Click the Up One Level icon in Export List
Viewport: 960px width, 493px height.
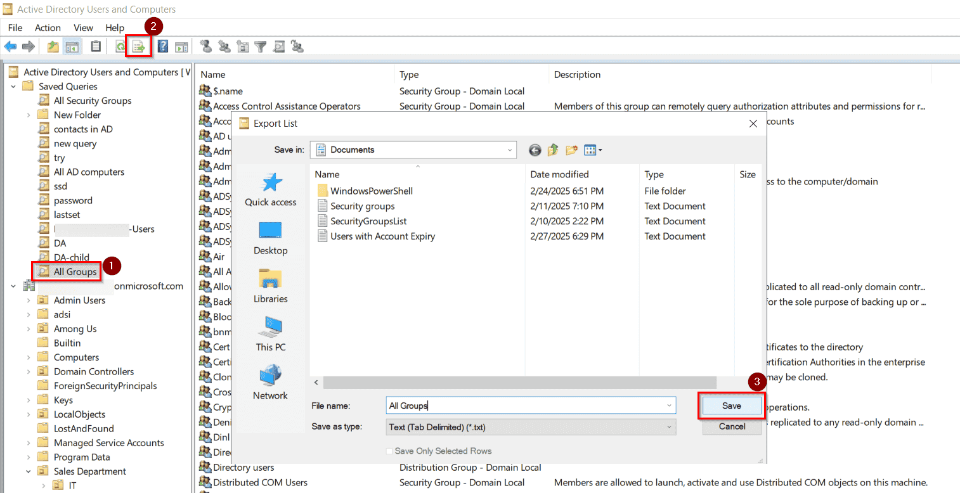click(x=553, y=150)
